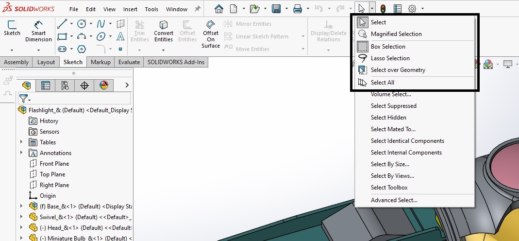Image resolution: width=519 pixels, height=241 pixels.
Task: Open the PropertyManager tab icon
Action: [46, 86]
